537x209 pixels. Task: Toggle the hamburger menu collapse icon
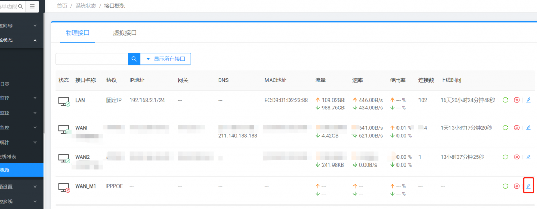(x=32, y=6)
